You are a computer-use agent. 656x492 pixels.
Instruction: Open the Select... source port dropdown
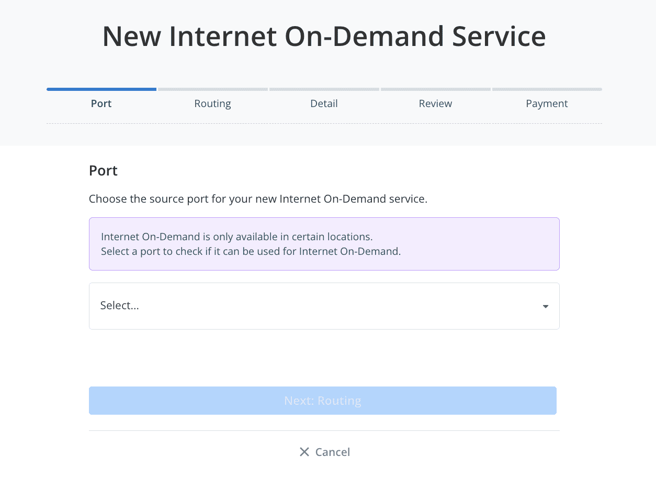324,306
